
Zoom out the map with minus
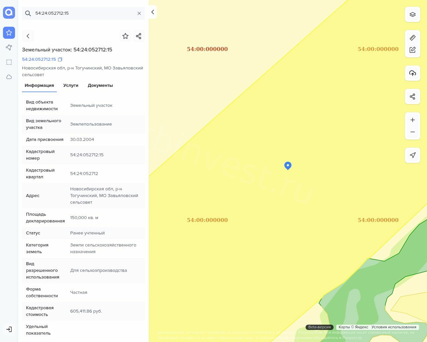point(413,132)
